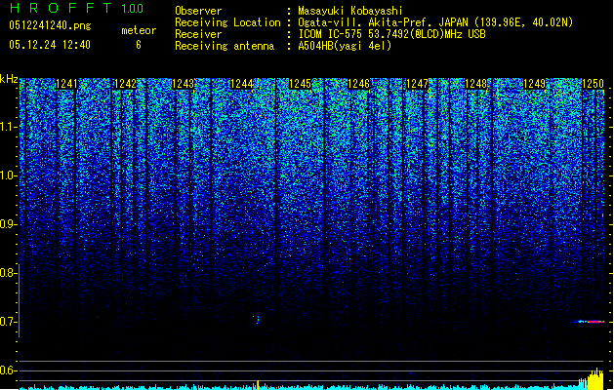Click the ICOM IC-575 receiver text
Image resolution: width=614 pixels, height=390 pixels.
391,34
